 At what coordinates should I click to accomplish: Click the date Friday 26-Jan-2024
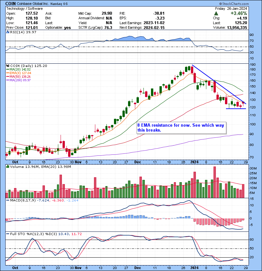[x=231, y=8]
